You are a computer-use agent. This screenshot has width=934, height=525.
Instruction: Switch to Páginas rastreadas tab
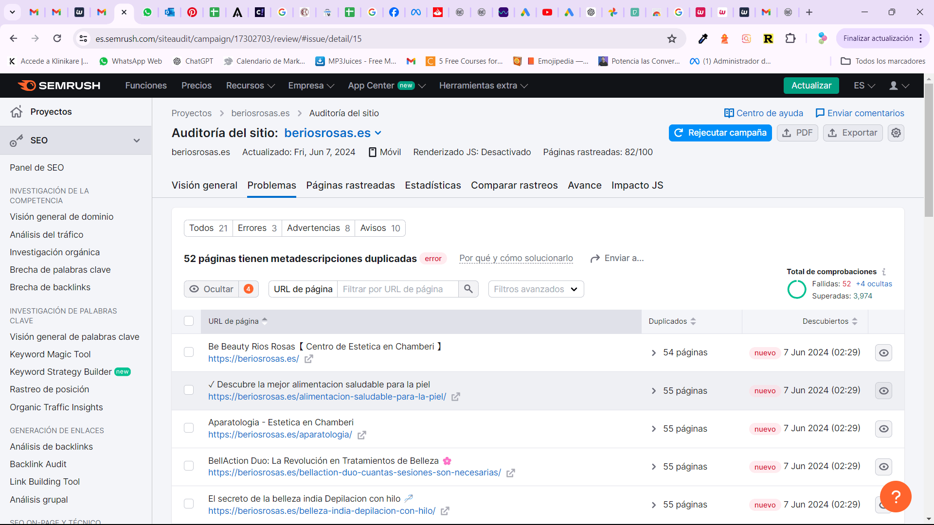pyautogui.click(x=350, y=185)
